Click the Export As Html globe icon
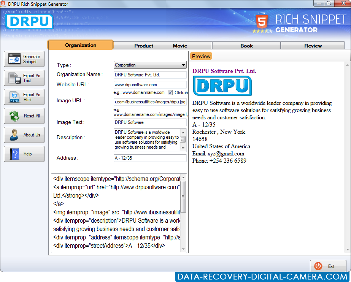The height and width of the screenshot is (282, 351). click(x=14, y=97)
